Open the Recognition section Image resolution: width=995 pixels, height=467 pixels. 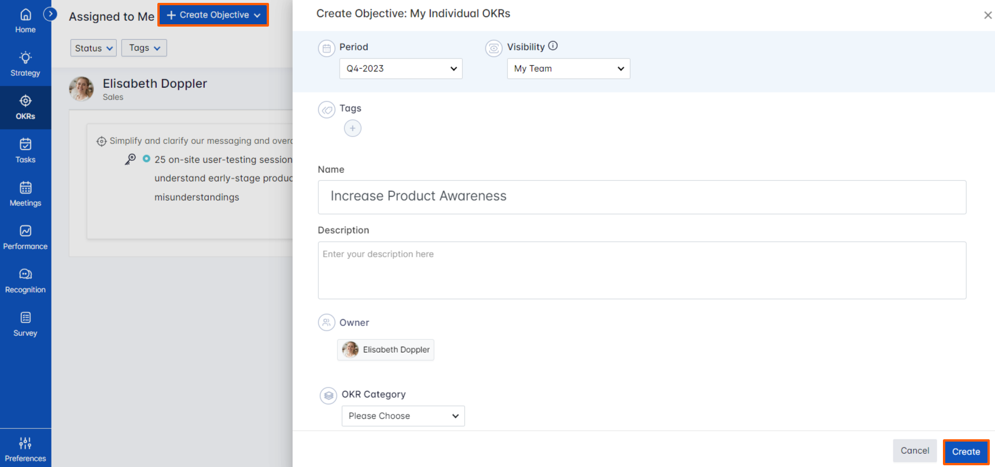25,281
